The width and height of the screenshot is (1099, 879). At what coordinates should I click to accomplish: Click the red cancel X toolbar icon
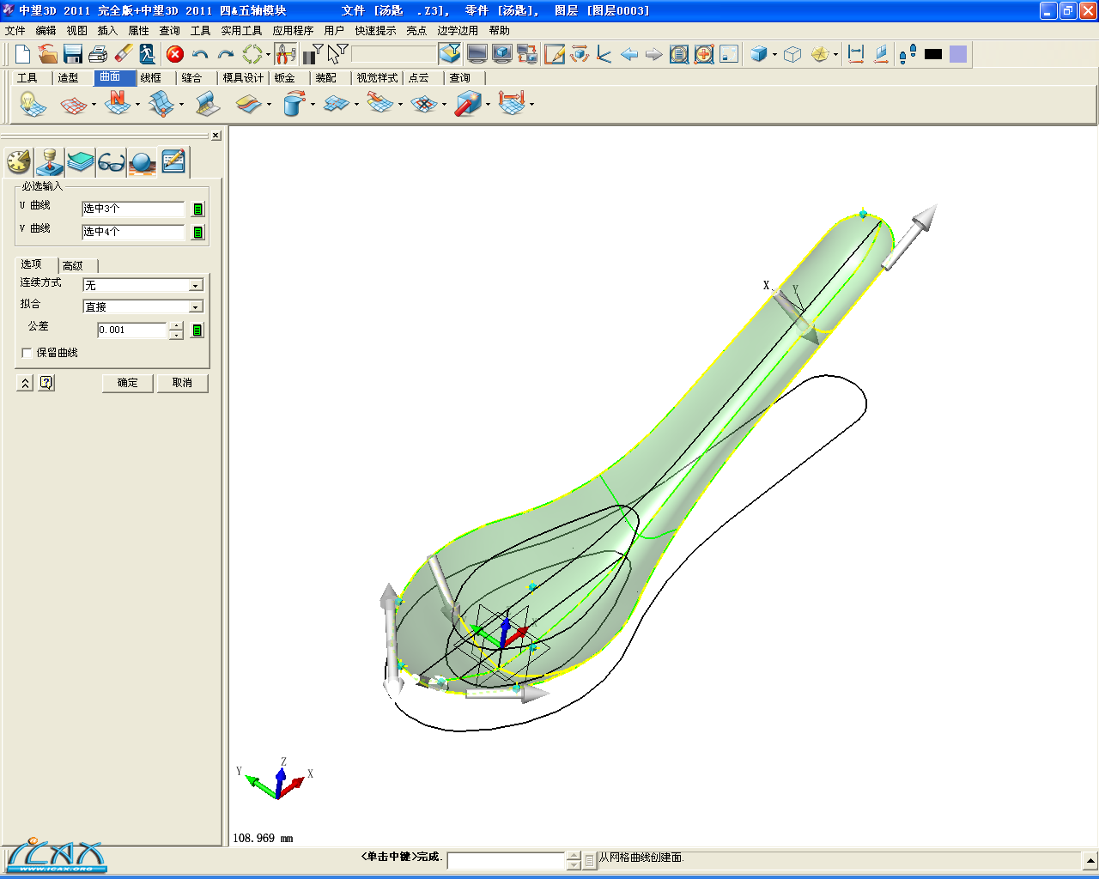(x=175, y=54)
